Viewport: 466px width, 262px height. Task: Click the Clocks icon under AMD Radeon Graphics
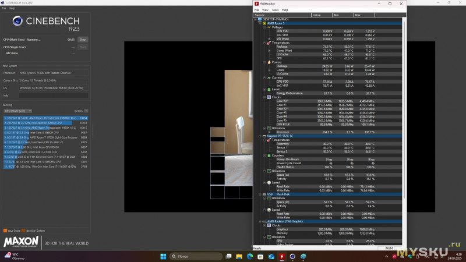pos(269,225)
